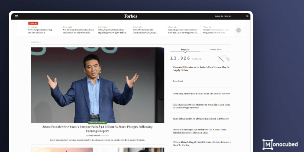Open Wannabe Billionaire Arun Pudur article

click(x=201, y=69)
